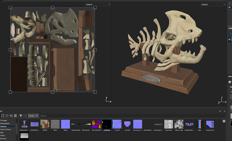Select the purple rectangleho bar thumbnail
The image size is (232, 141).
(x=158, y=124)
